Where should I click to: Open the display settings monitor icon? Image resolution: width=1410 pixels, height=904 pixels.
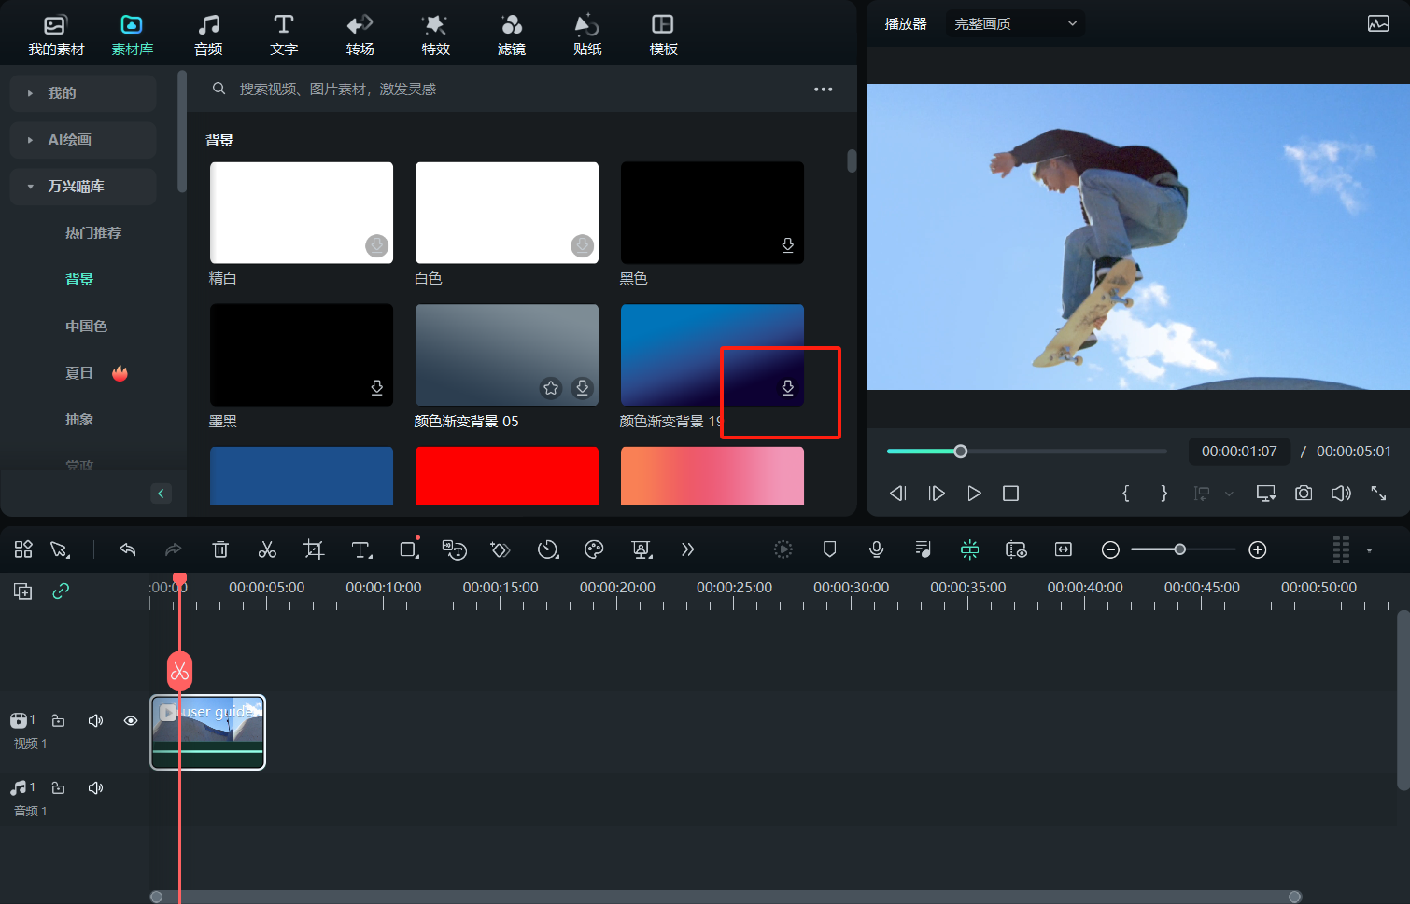point(1266,494)
